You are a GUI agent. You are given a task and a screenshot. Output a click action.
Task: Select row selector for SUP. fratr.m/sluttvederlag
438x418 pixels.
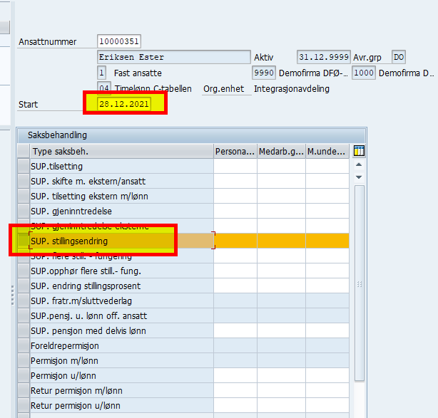(24, 301)
